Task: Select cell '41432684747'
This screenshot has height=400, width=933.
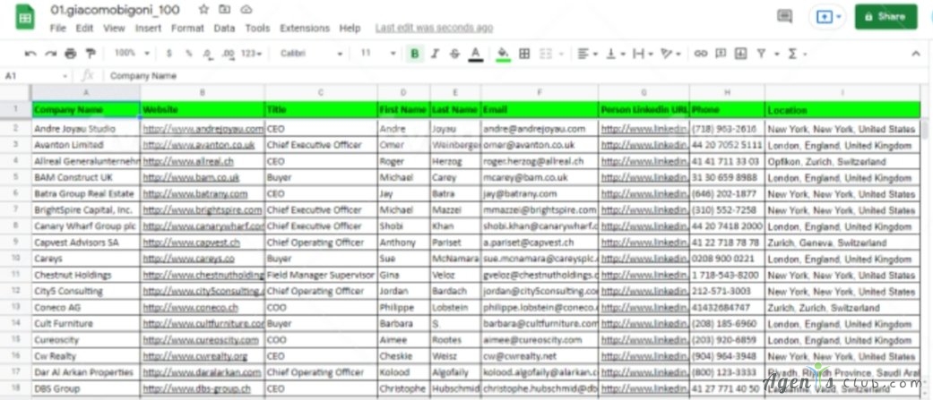Action: click(x=727, y=308)
